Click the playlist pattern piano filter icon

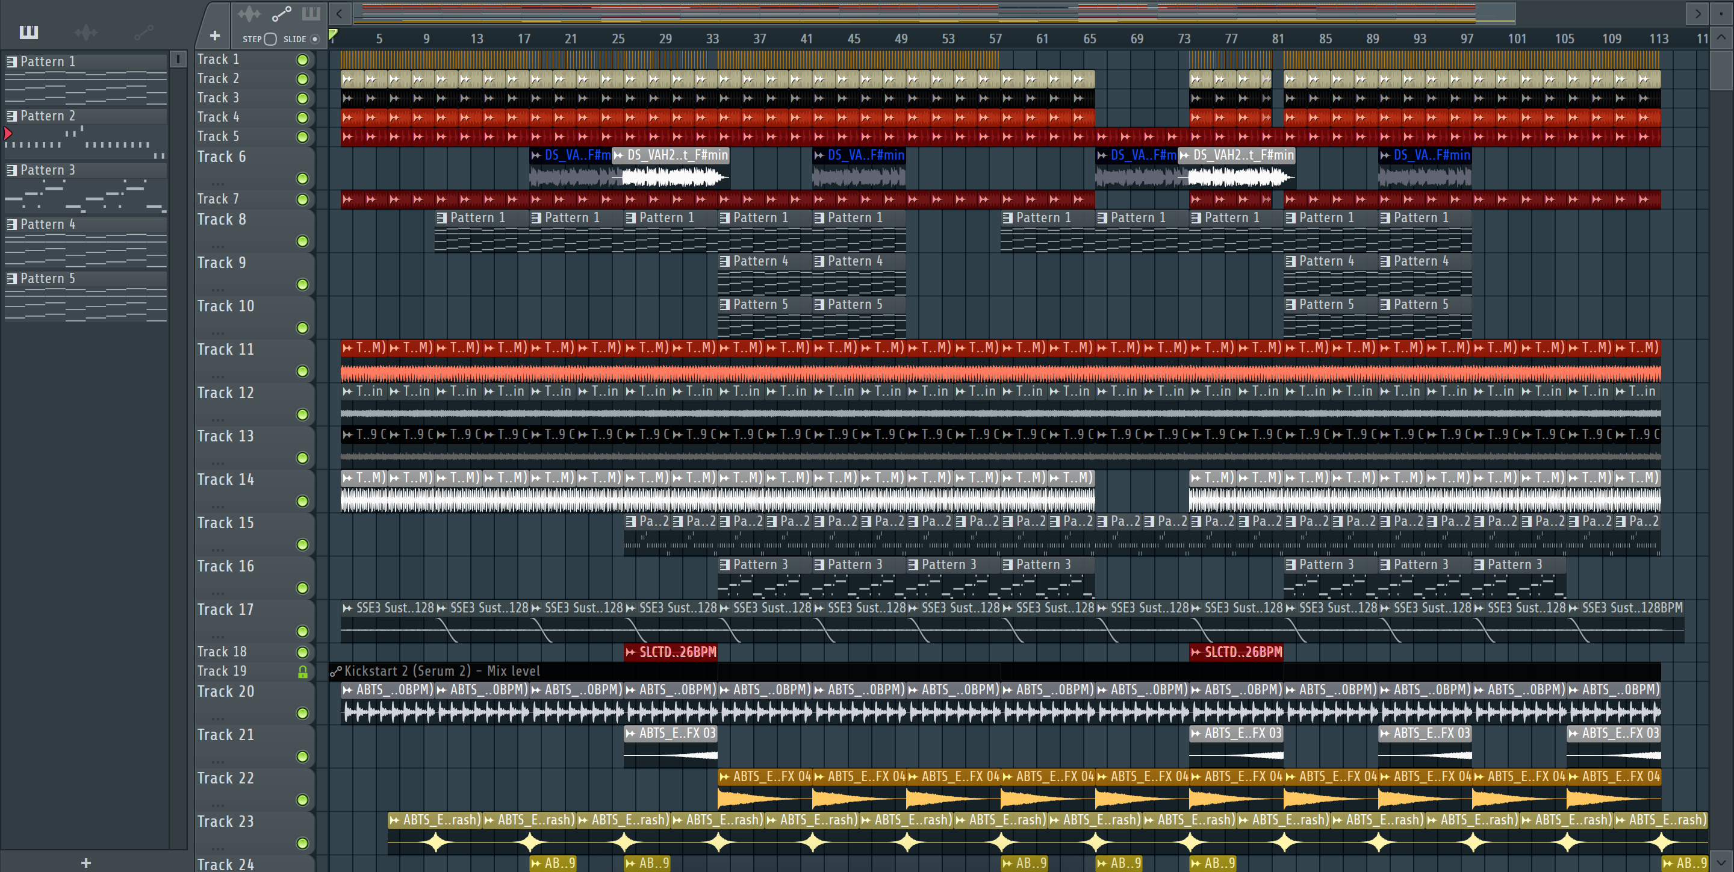coord(311,13)
